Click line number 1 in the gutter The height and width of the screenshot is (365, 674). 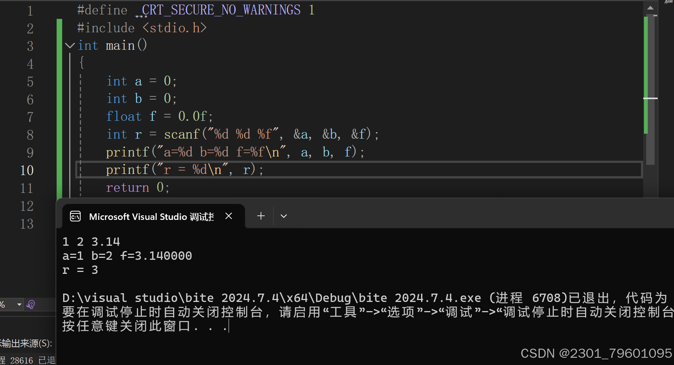30,11
